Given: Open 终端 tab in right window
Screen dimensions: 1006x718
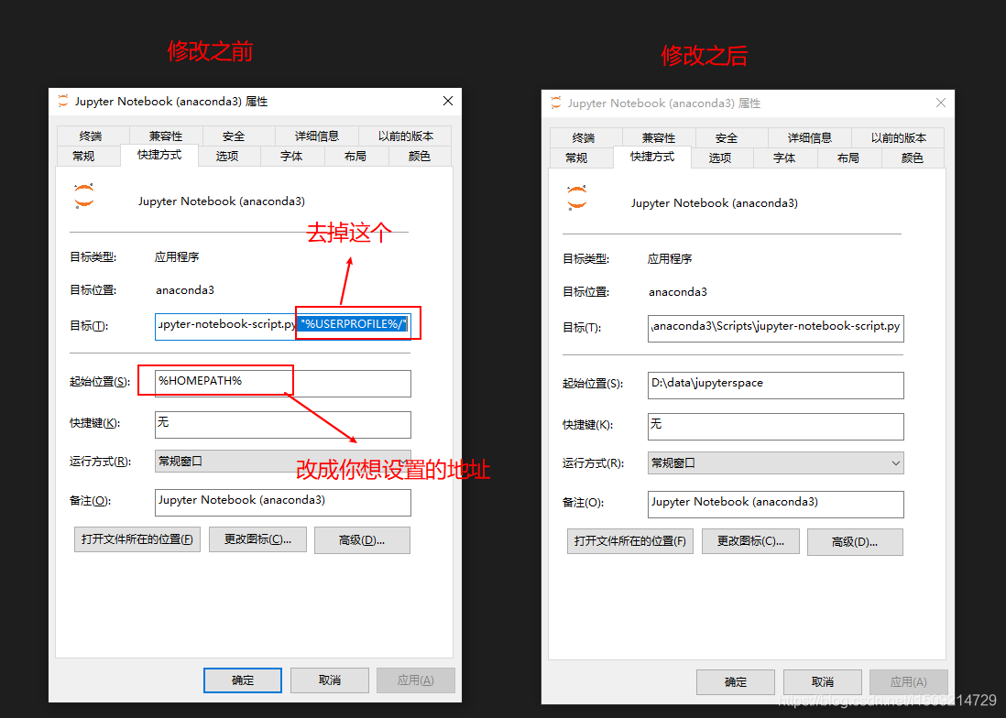Looking at the screenshot, I should (585, 137).
